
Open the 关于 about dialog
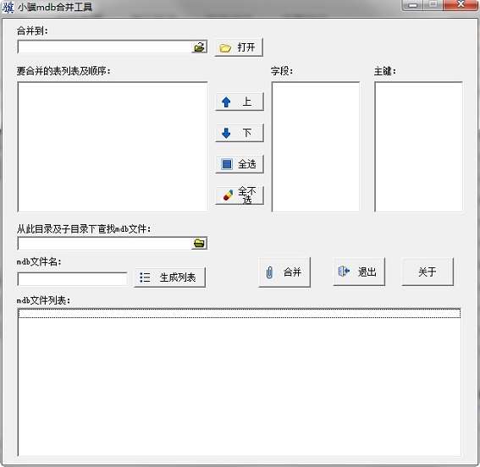[428, 272]
